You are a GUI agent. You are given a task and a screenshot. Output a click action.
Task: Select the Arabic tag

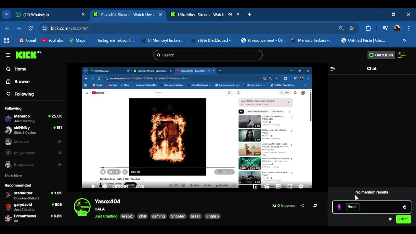point(127,216)
